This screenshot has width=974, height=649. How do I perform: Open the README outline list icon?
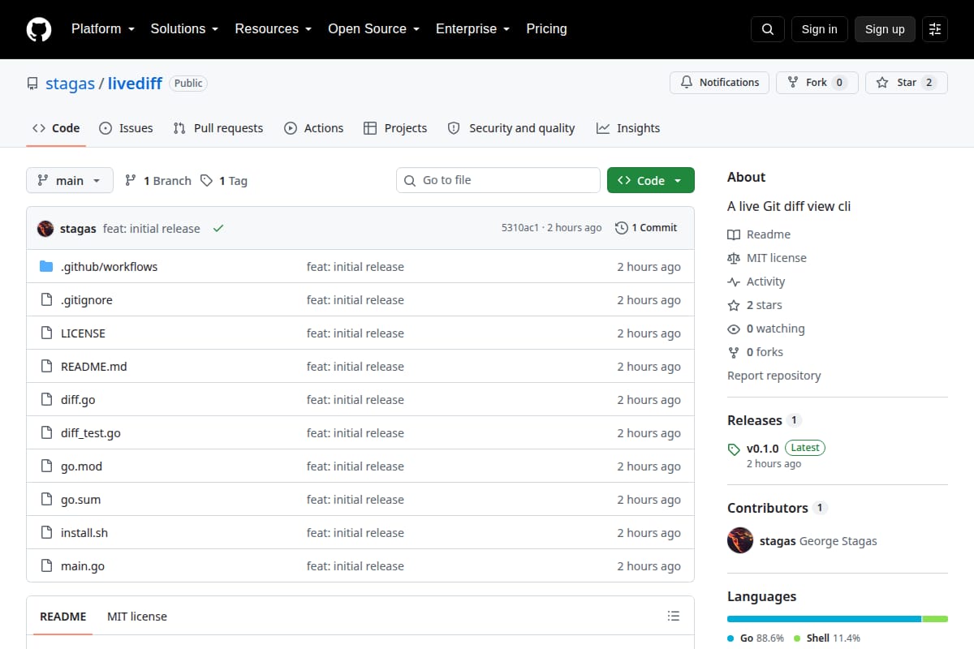[x=673, y=617]
